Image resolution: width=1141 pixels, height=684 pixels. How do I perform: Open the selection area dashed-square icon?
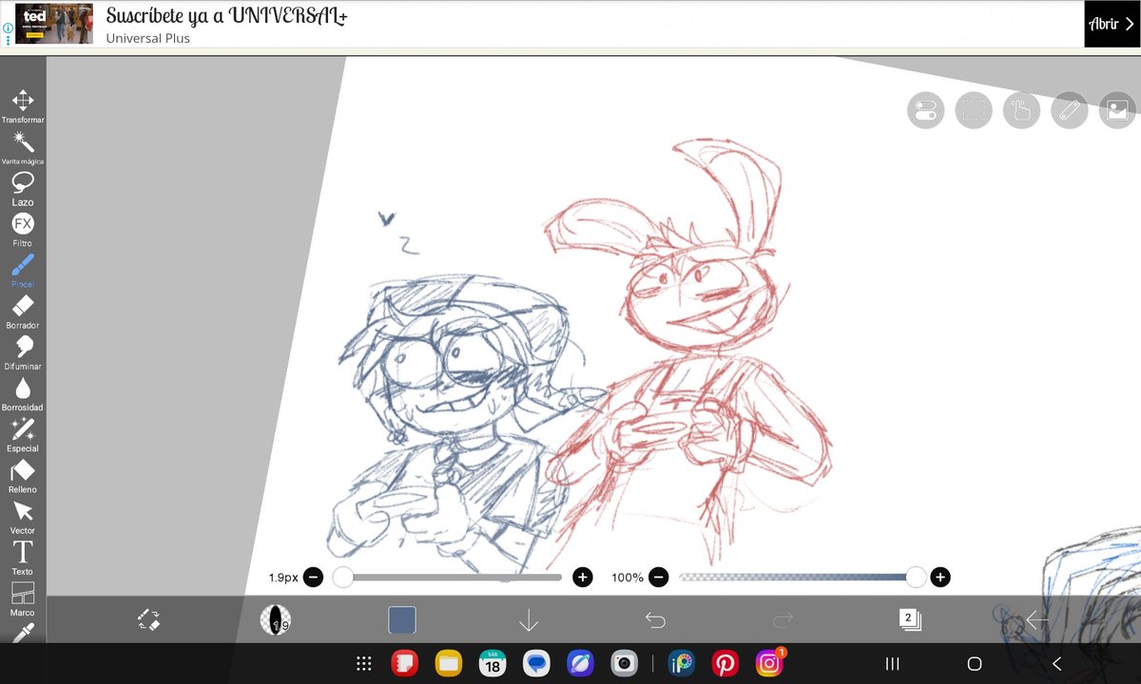tap(974, 110)
